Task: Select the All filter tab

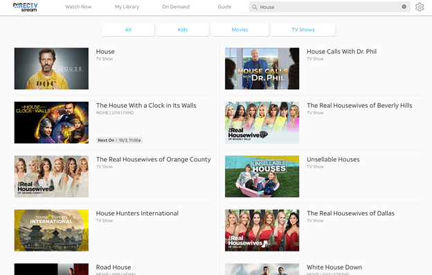Action: click(128, 30)
